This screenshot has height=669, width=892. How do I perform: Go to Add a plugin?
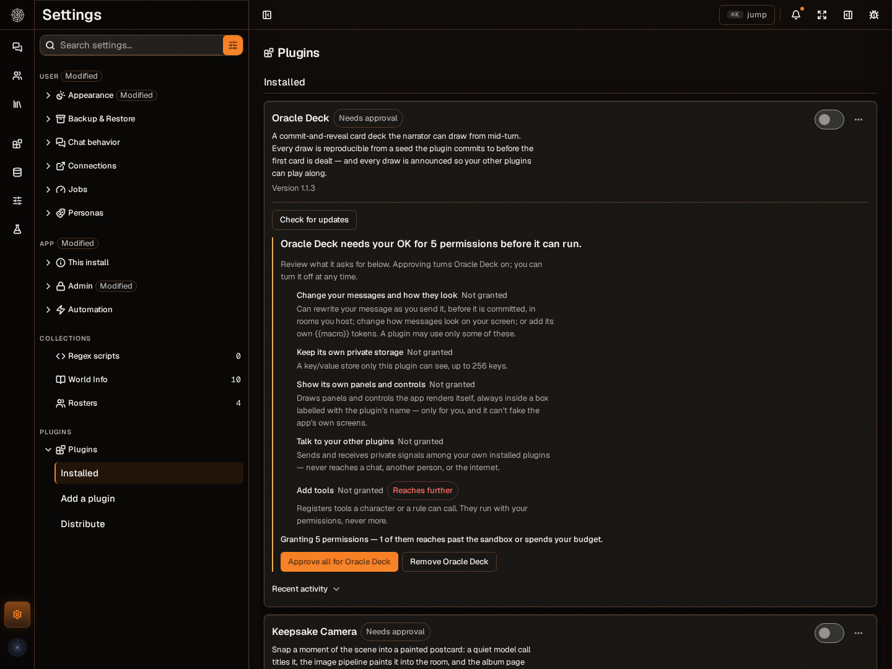[x=149, y=499]
